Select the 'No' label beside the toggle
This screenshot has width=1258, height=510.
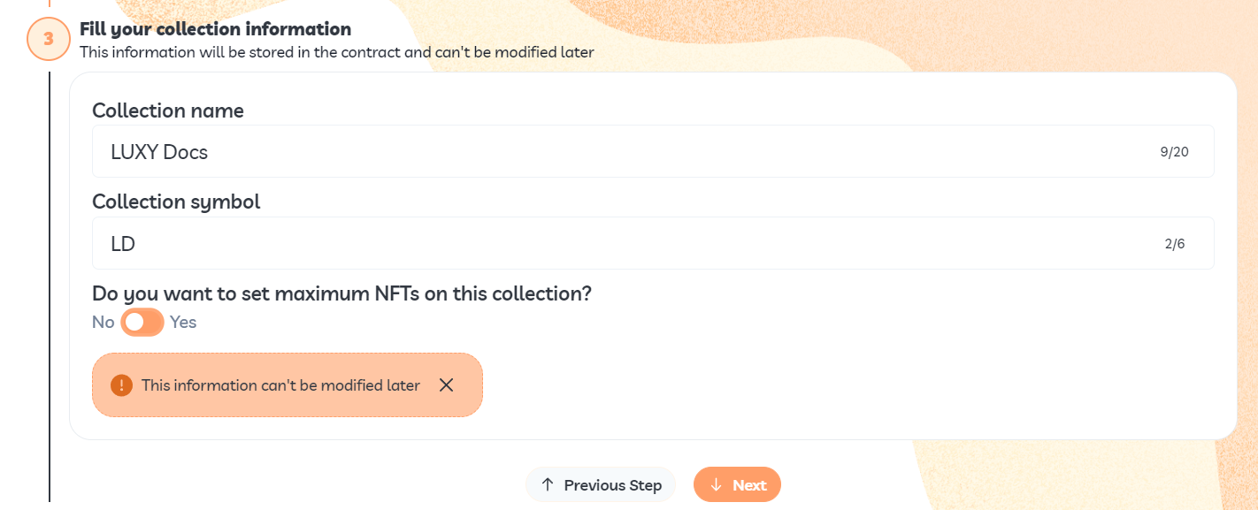(x=104, y=323)
